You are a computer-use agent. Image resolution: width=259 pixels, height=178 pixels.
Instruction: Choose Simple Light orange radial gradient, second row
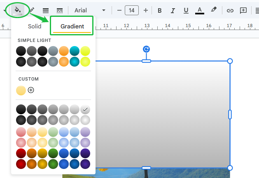click(64, 62)
